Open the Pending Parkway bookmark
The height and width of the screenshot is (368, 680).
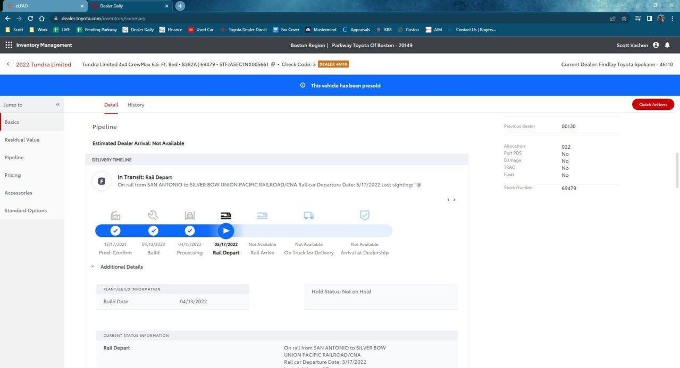coord(97,30)
